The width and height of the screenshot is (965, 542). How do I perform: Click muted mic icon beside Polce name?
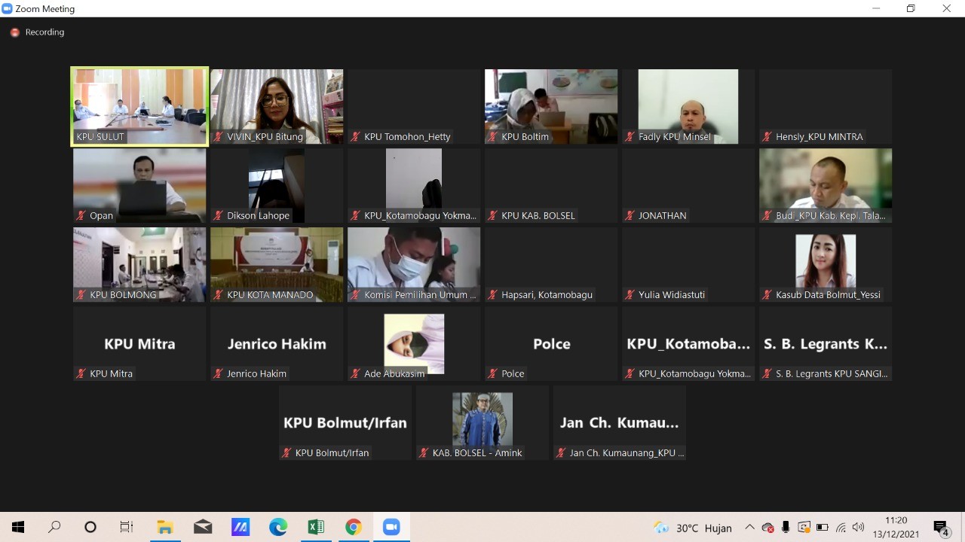pyautogui.click(x=492, y=374)
